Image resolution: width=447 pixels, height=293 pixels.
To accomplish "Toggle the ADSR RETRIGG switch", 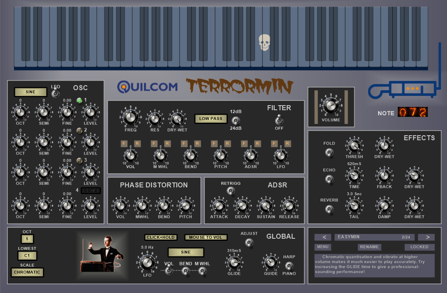I will pos(231,191).
